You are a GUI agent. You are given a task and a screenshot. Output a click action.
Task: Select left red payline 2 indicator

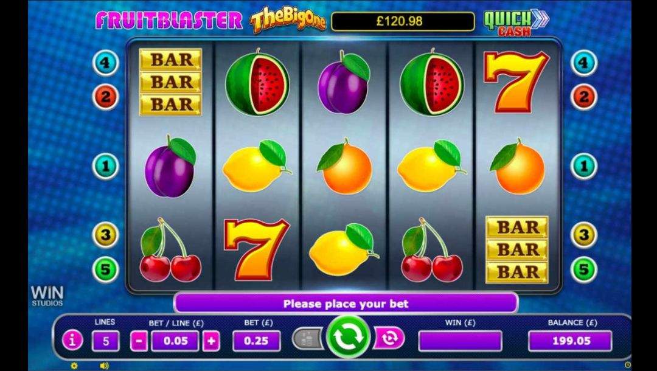coord(105,97)
